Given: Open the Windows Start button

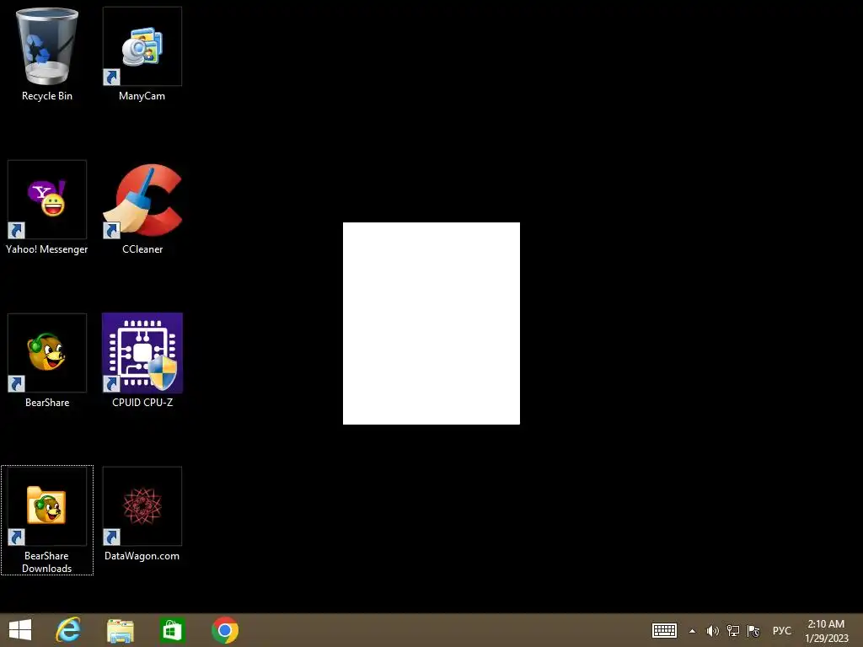Looking at the screenshot, I should [20, 630].
